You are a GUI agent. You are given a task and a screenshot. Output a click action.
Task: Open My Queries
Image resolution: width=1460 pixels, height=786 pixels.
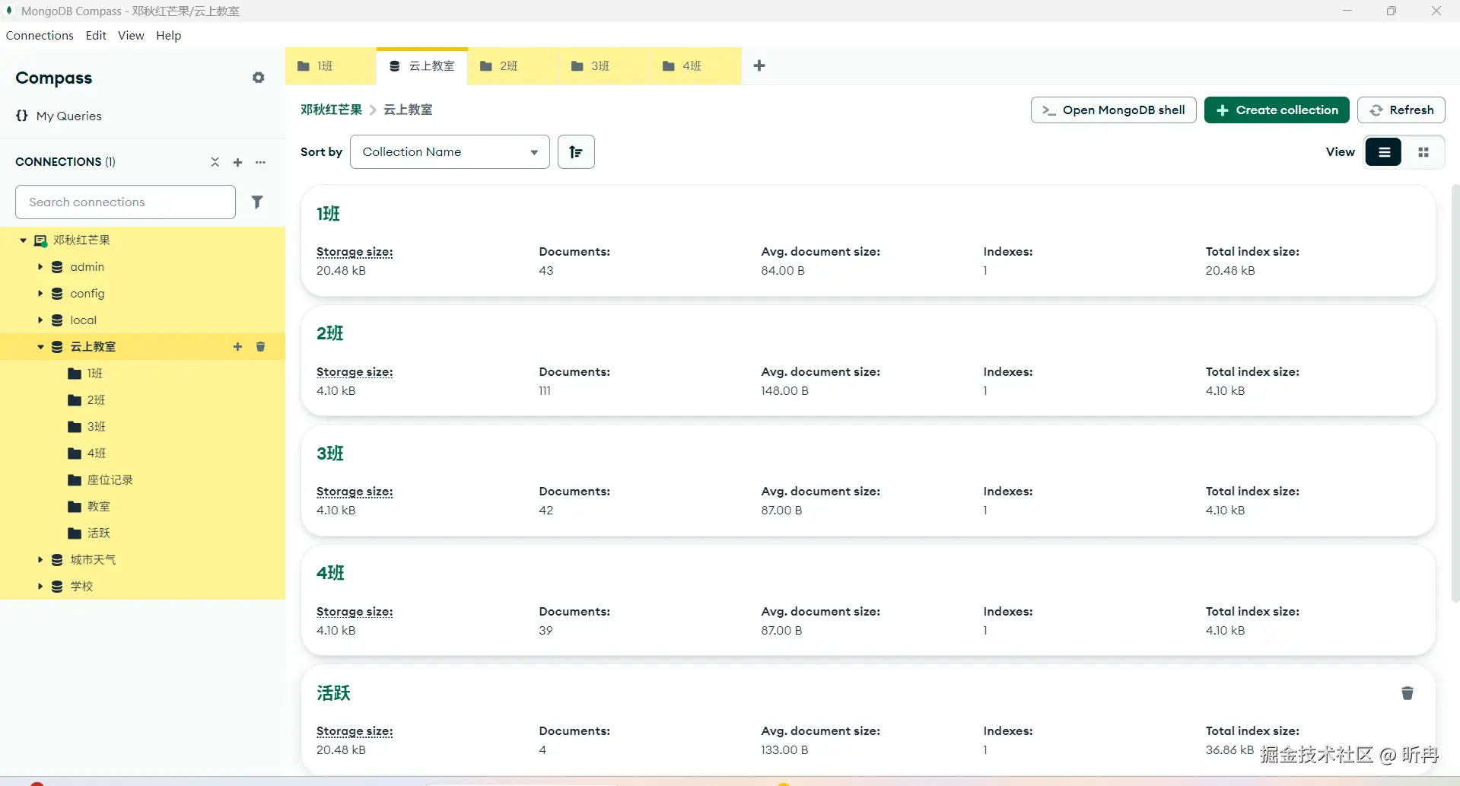click(x=68, y=116)
